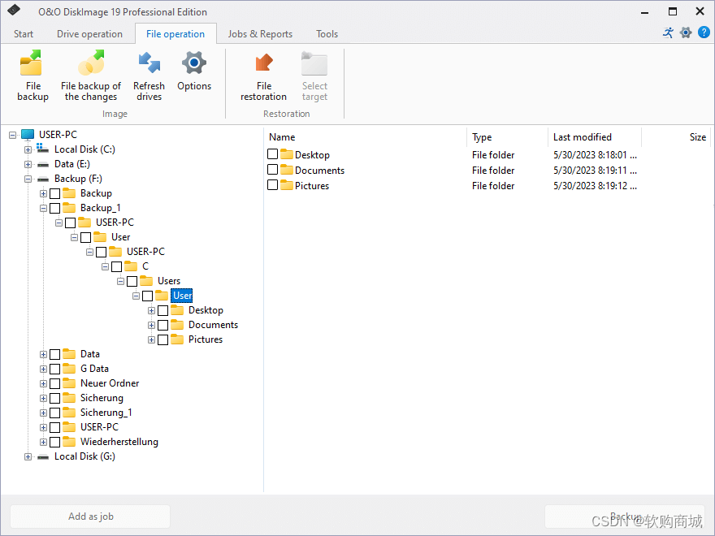Click the DiskImage app logo icon
The height and width of the screenshot is (536, 715).
pyautogui.click(x=14, y=10)
